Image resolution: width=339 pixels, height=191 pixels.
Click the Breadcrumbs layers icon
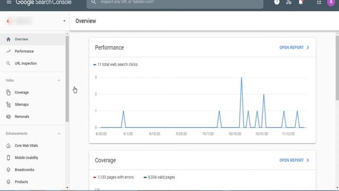pos(8,170)
